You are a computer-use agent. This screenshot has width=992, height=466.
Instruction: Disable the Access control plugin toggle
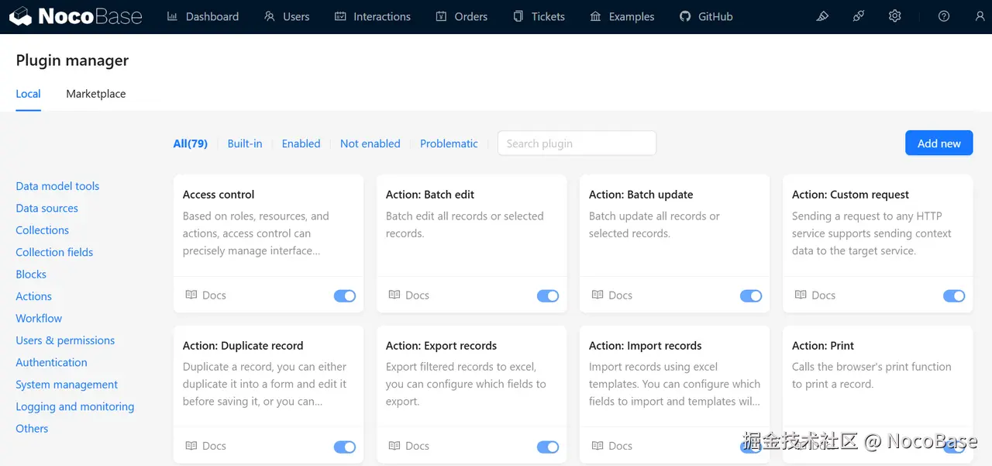(345, 295)
